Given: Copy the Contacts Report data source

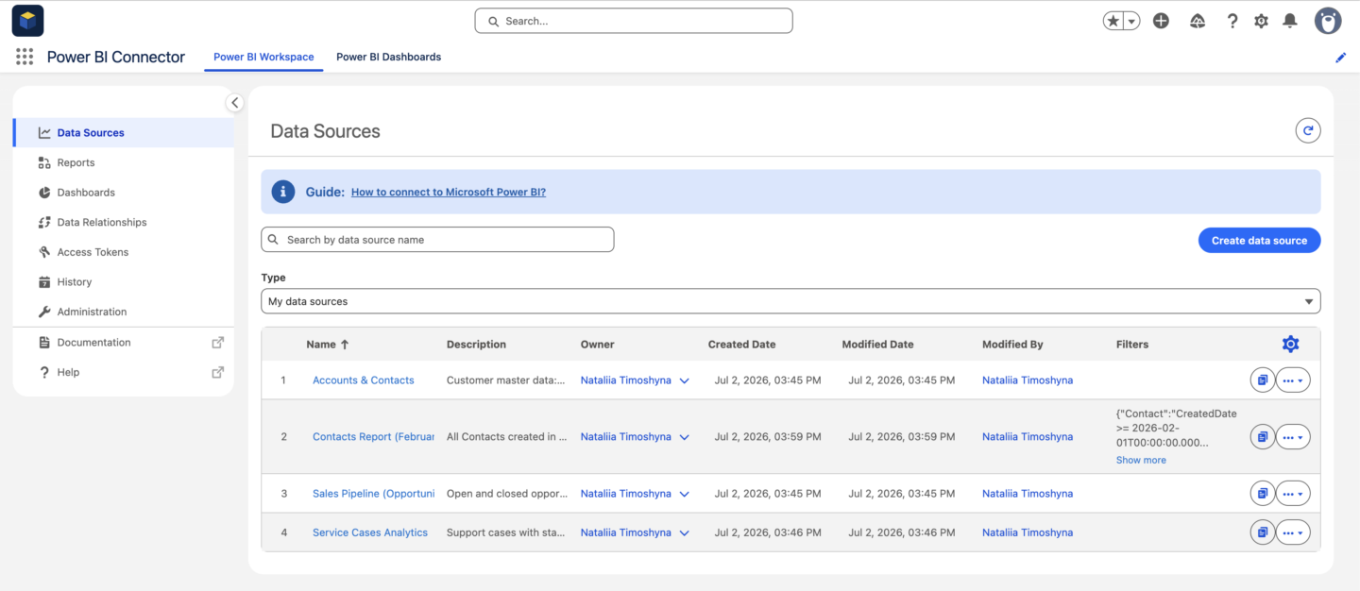Looking at the screenshot, I should click(x=1262, y=437).
